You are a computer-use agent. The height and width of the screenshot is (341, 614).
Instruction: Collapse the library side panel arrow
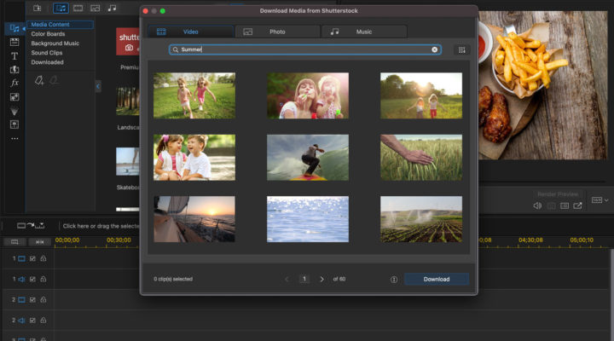pos(98,86)
